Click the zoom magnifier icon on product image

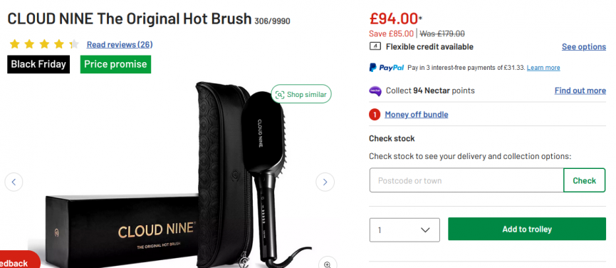(328, 264)
